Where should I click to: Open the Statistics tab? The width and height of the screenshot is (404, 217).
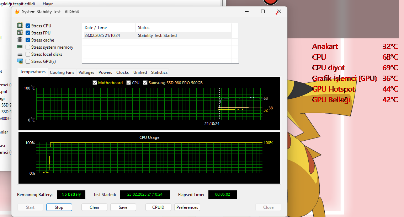click(x=159, y=72)
